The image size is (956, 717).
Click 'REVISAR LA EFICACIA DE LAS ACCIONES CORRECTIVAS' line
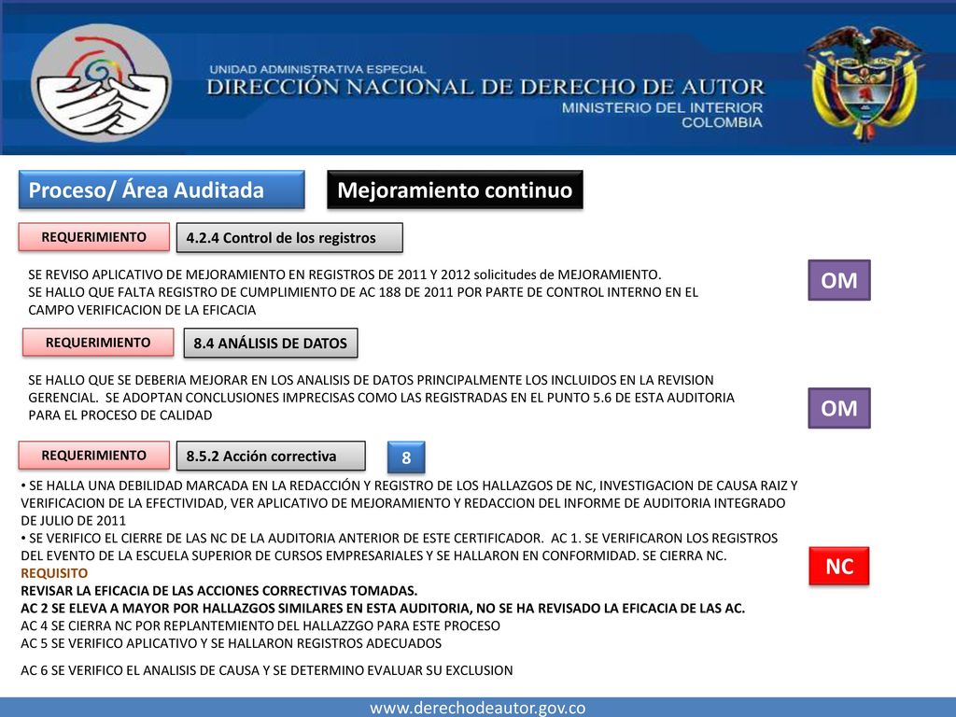[x=218, y=591]
